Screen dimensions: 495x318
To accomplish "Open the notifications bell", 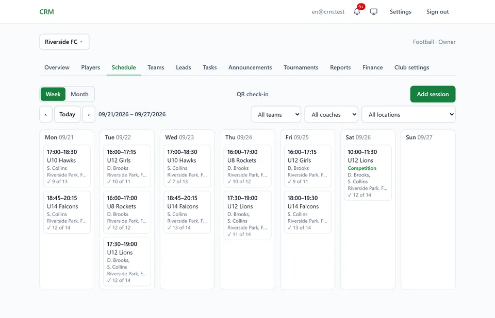I will [357, 12].
